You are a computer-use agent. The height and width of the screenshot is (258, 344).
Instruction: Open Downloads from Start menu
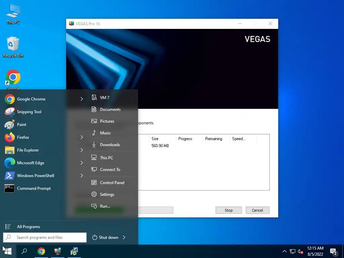tap(112, 144)
